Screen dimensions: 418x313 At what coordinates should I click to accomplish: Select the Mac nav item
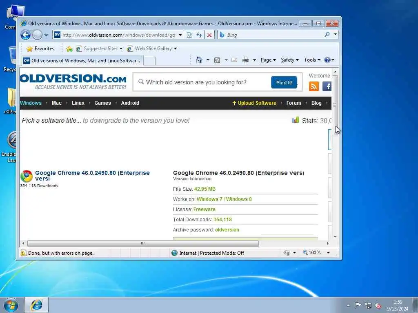(56, 103)
